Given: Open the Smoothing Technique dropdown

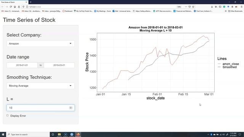Looking at the screenshot, I should (40, 86).
